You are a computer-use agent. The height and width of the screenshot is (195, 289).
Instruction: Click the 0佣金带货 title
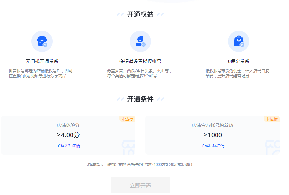coord(239,61)
